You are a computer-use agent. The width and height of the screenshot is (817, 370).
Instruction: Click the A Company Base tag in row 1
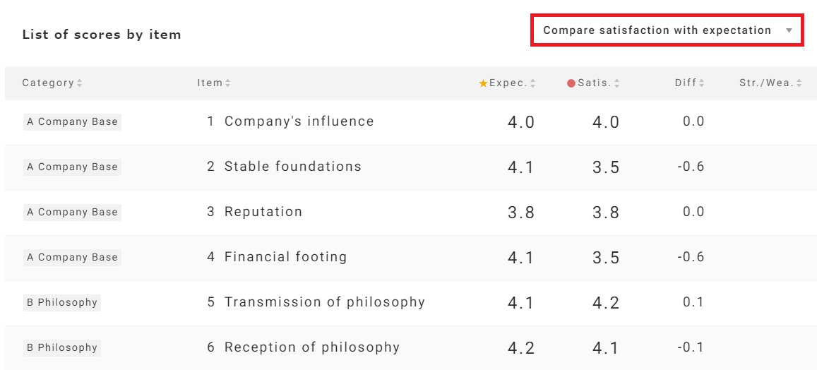click(x=72, y=121)
